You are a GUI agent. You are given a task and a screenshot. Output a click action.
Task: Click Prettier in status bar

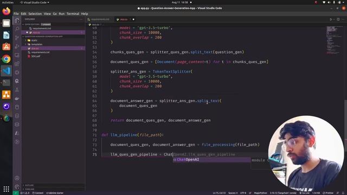328,193
